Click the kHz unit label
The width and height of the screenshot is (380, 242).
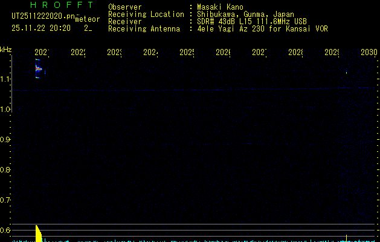tap(6, 49)
